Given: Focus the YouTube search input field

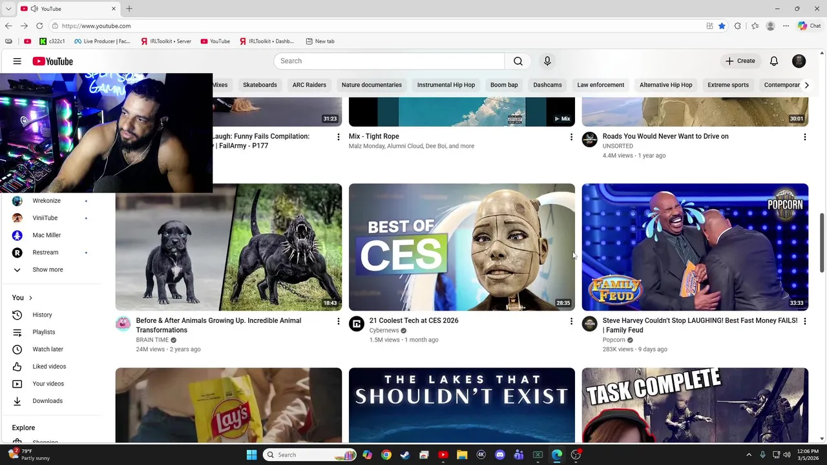Looking at the screenshot, I should point(389,61).
